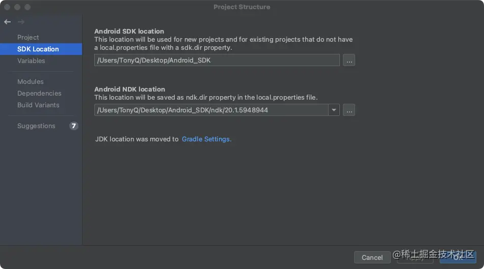Image resolution: width=484 pixels, height=269 pixels.
Task: Select SDK Location in sidebar
Action: pyautogui.click(x=38, y=49)
